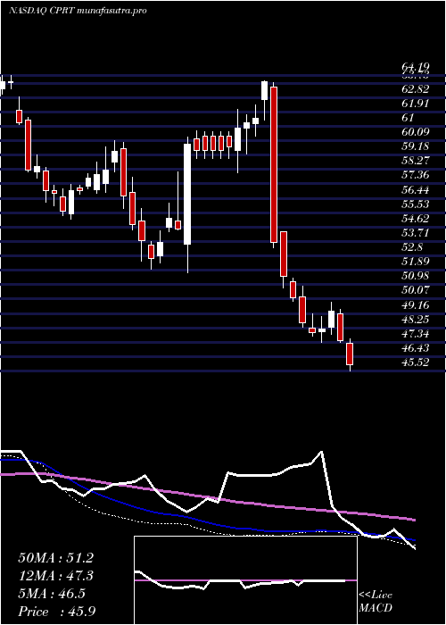
Task: Click the large white candle rising to 59.18
Action: 187,194
